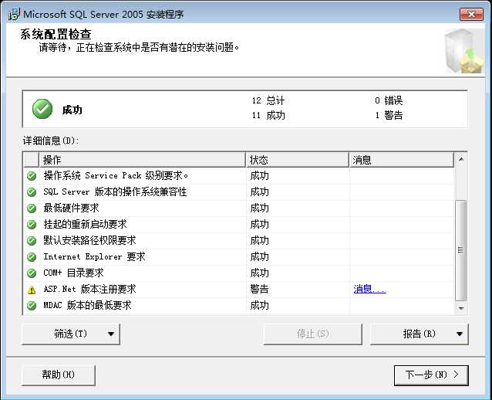Click the details list scroll up arrow
492x400 pixels.
coord(461,159)
